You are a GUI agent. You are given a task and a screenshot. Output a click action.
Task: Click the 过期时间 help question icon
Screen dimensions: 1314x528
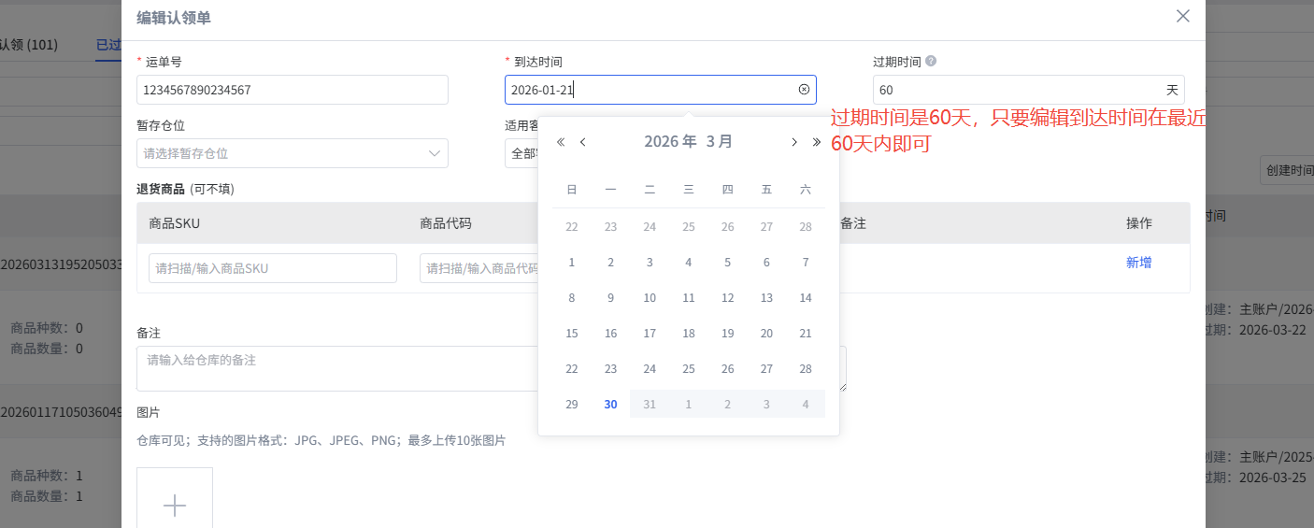click(931, 62)
